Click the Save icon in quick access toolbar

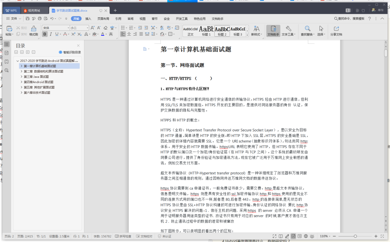(28, 19)
